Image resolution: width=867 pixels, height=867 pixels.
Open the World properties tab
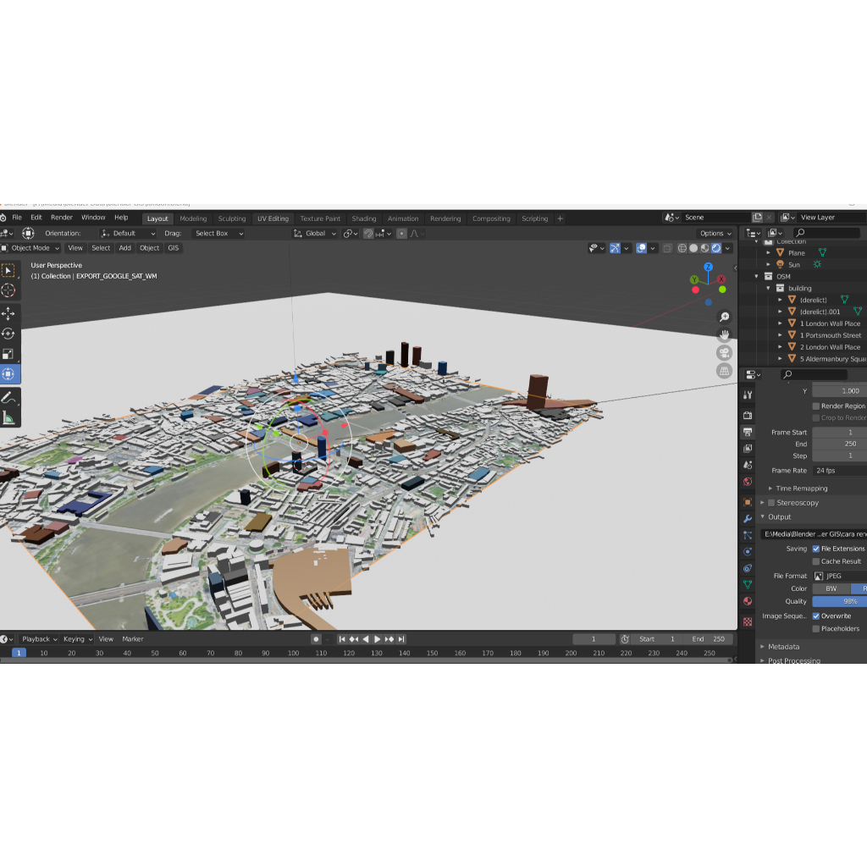(x=748, y=482)
